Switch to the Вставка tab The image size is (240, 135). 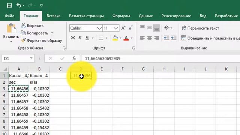(x=53, y=16)
